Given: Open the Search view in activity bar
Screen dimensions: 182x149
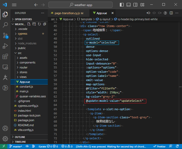Looking at the screenshot, I should [x=5, y=25].
